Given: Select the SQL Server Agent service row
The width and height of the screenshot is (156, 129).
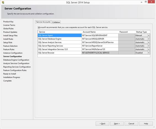Looking at the screenshot, I should coord(60,35).
